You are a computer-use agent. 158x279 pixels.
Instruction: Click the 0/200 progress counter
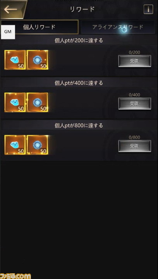(x=134, y=52)
